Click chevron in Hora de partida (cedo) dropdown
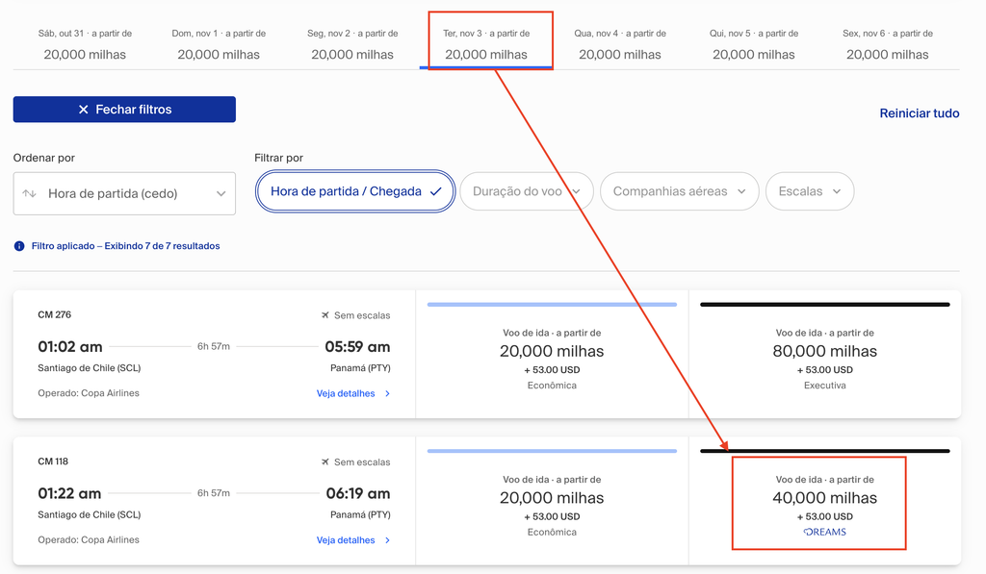Image resolution: width=986 pixels, height=574 pixels. pyautogui.click(x=221, y=193)
